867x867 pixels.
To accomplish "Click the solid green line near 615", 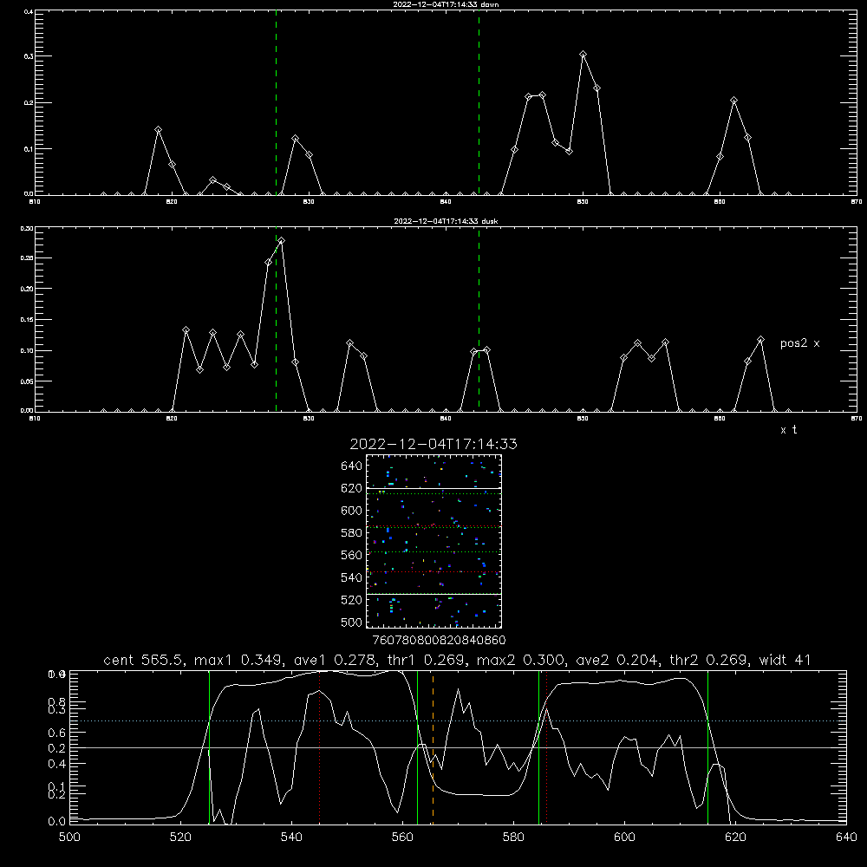I will 707,746.
